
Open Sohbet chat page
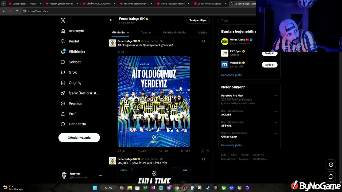tap(71, 62)
